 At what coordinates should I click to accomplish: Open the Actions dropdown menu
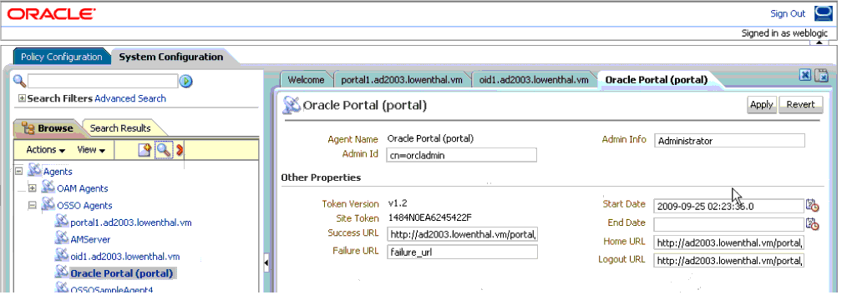(x=46, y=150)
